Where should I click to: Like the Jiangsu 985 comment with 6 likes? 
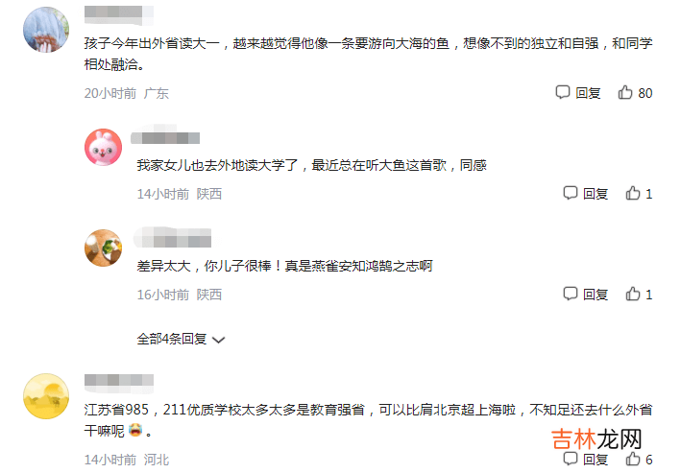click(633, 459)
